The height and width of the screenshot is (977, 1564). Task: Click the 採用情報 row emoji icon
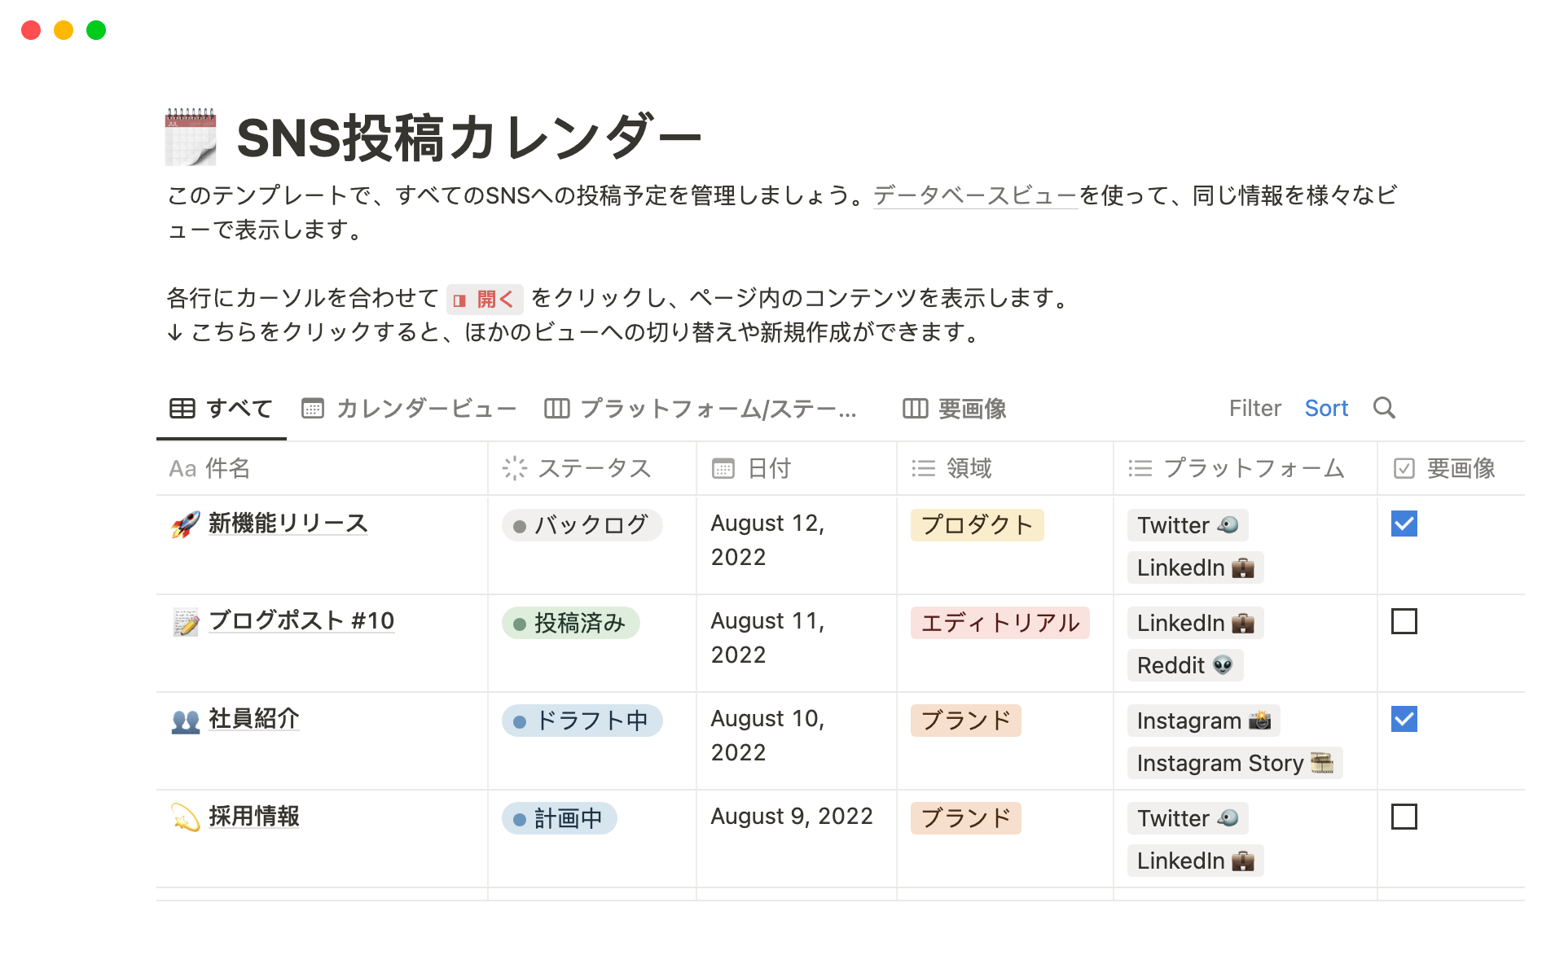click(186, 817)
